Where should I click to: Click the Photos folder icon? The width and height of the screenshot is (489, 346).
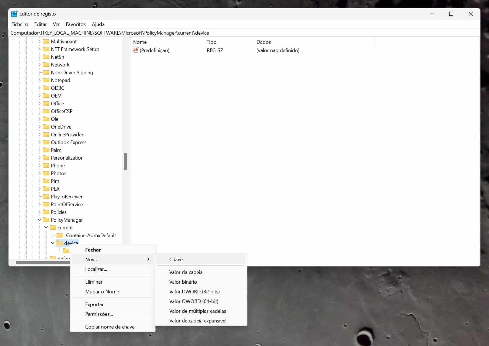(46, 173)
